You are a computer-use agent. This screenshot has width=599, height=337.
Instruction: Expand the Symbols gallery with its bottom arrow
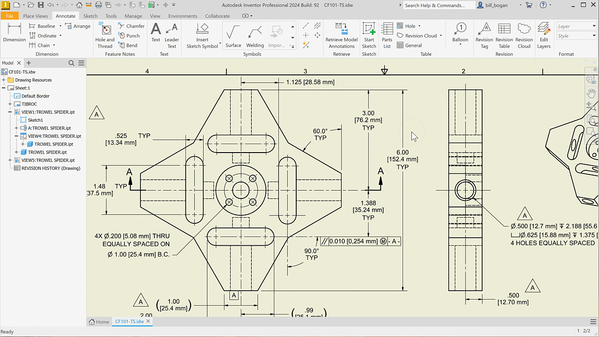293,46
